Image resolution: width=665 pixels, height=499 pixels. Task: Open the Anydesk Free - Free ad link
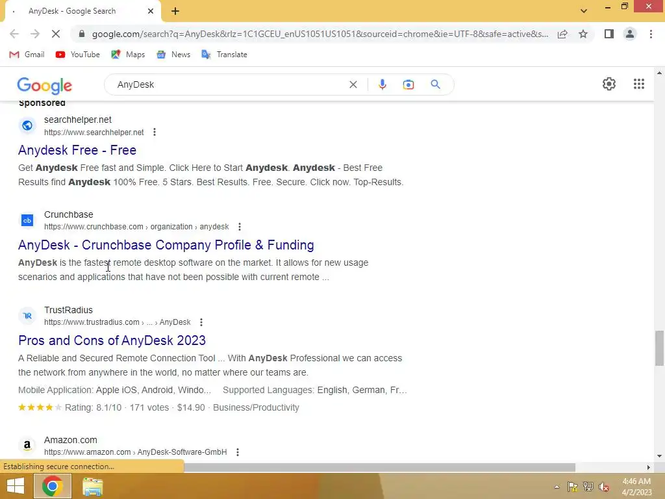[x=77, y=150]
